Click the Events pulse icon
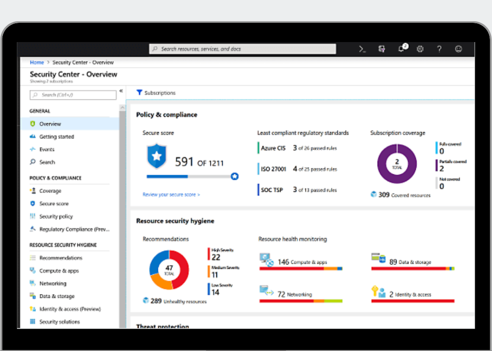The height and width of the screenshot is (351, 492). coord(33,149)
